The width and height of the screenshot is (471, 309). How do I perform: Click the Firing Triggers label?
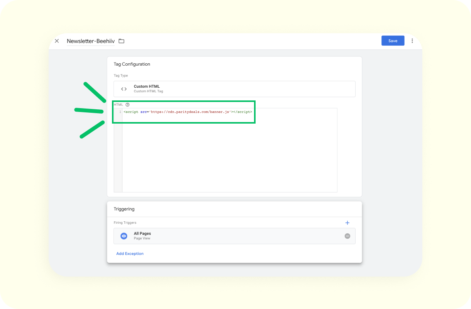click(x=125, y=223)
